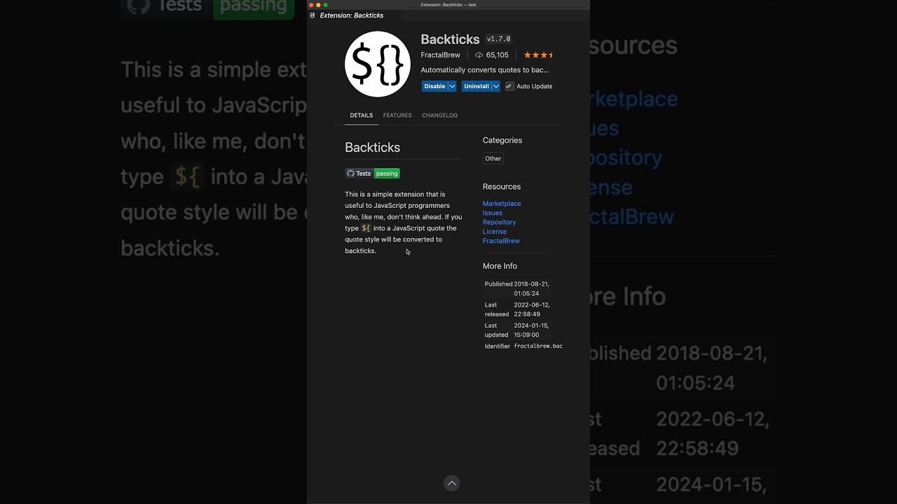Click the 'More Info' section heading

click(500, 266)
